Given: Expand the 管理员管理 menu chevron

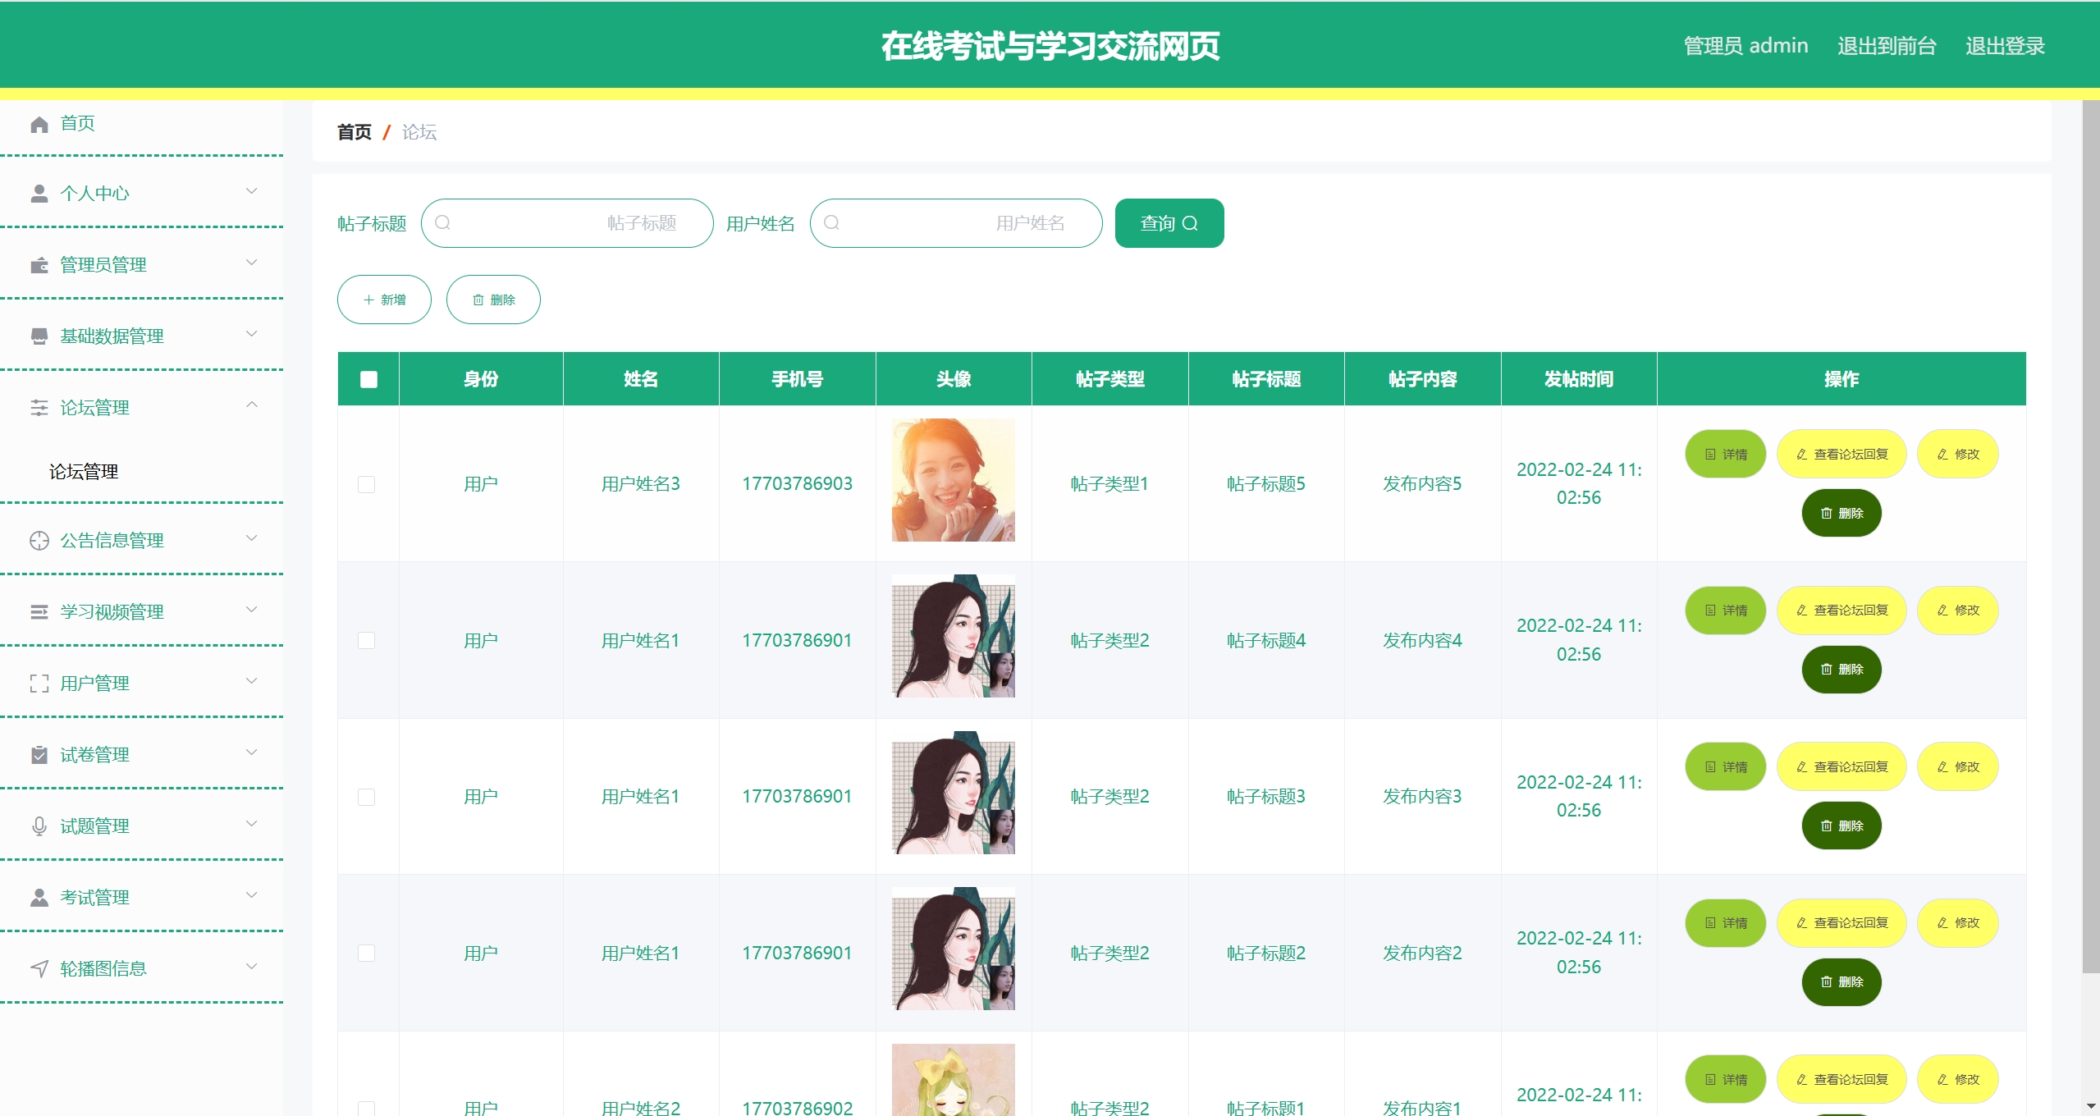Looking at the screenshot, I should coord(252,263).
